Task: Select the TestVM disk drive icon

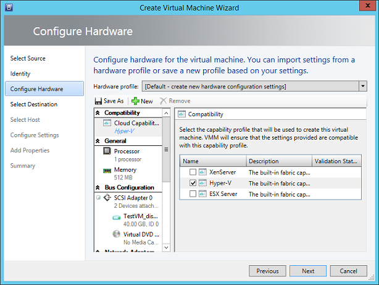Action: (x=115, y=216)
